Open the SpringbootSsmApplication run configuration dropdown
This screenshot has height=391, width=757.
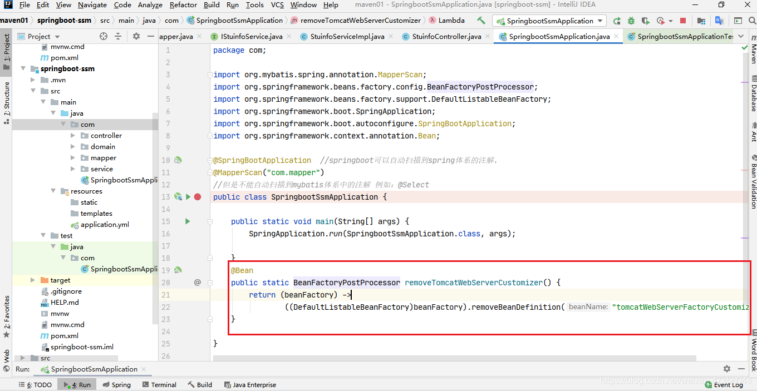[549, 21]
